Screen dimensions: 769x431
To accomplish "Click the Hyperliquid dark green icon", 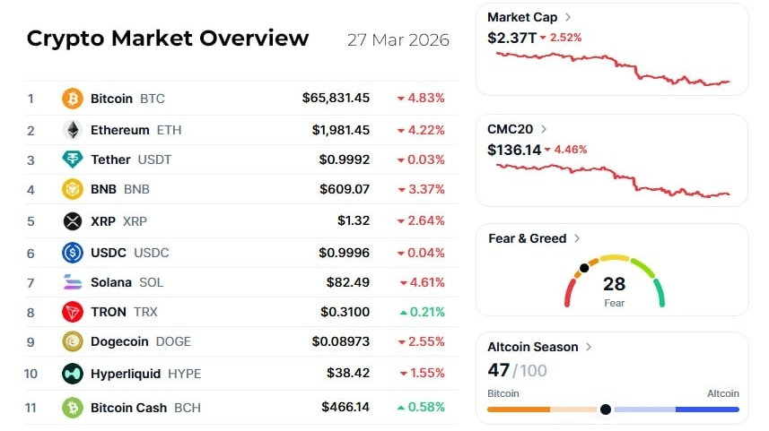I will tap(72, 374).
